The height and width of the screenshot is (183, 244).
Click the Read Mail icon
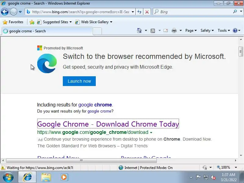[x=166, y=30]
